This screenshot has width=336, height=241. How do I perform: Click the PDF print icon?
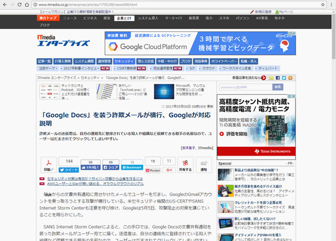48,164
